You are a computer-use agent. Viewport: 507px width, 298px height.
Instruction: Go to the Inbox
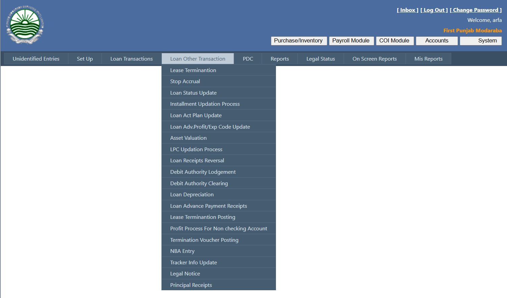tap(407, 10)
